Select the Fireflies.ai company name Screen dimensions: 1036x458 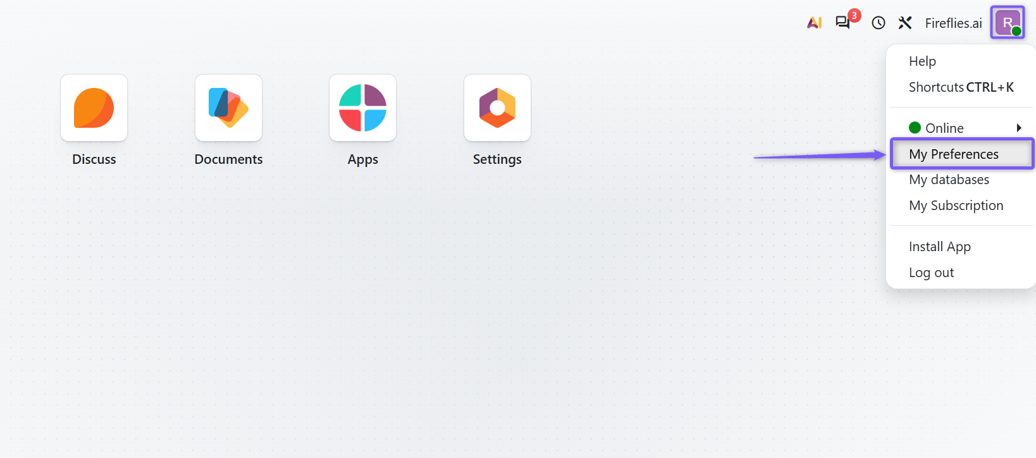tap(953, 23)
